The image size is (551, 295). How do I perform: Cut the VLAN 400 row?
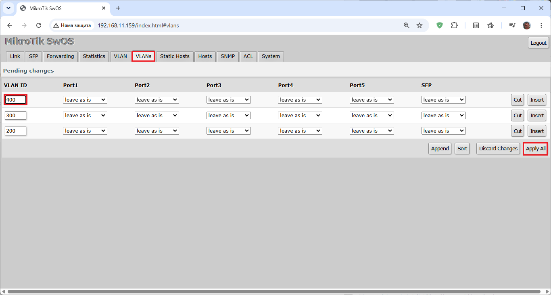[518, 100]
